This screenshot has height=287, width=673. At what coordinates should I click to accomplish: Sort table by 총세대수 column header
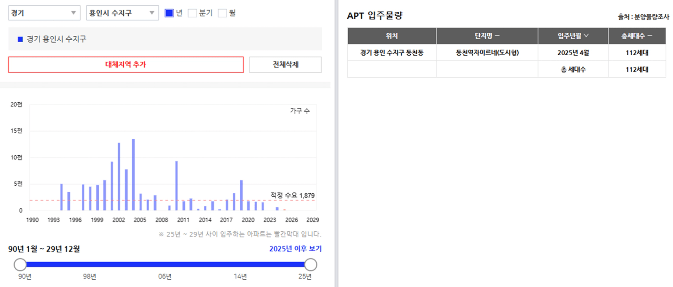[637, 36]
